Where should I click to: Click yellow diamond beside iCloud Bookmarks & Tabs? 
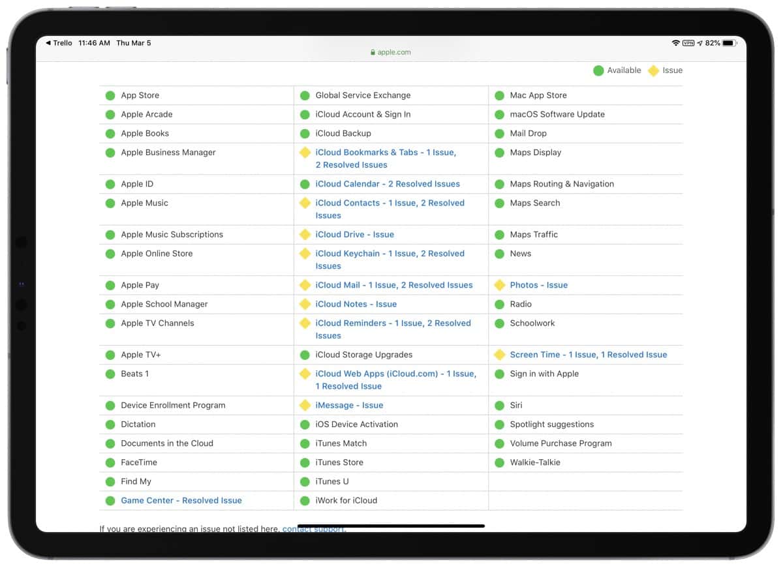pos(305,152)
